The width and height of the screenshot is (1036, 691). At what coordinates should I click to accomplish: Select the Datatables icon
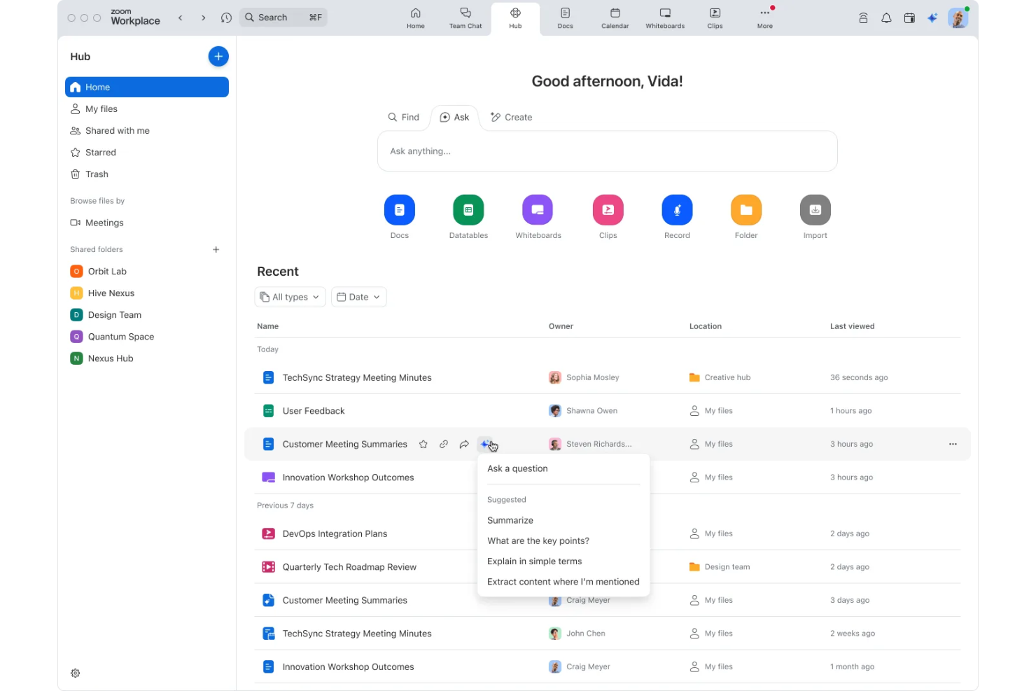click(x=468, y=209)
